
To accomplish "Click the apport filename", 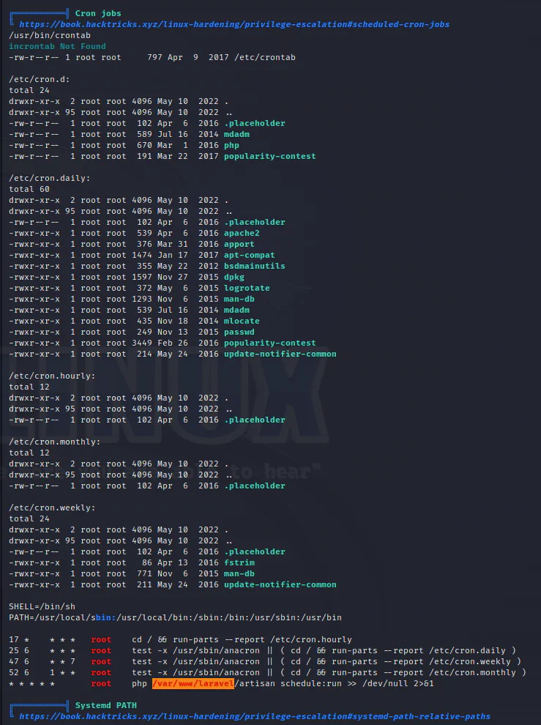I will (239, 244).
